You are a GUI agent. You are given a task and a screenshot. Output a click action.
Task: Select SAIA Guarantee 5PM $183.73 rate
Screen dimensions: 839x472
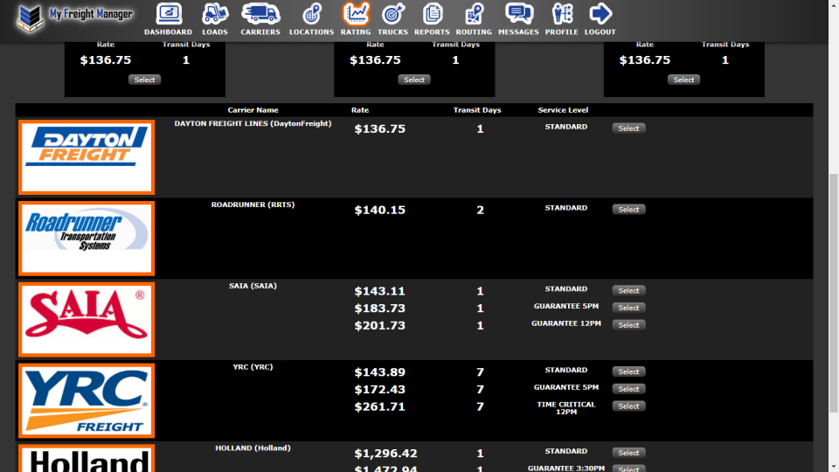628,308
